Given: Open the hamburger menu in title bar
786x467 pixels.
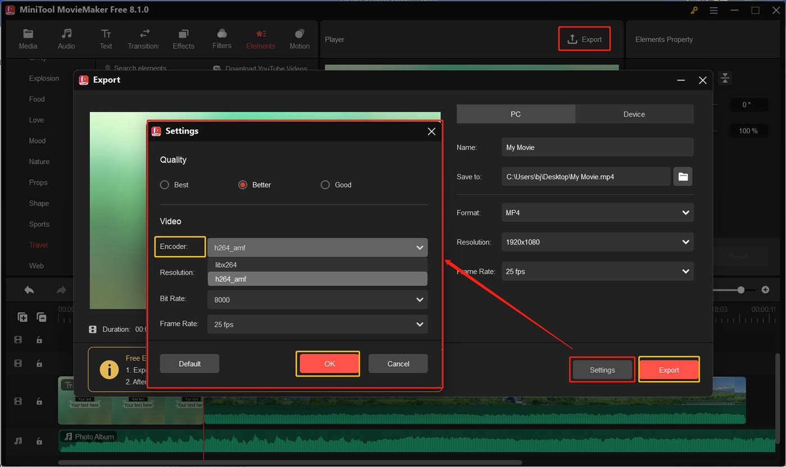Looking at the screenshot, I should pos(714,10).
